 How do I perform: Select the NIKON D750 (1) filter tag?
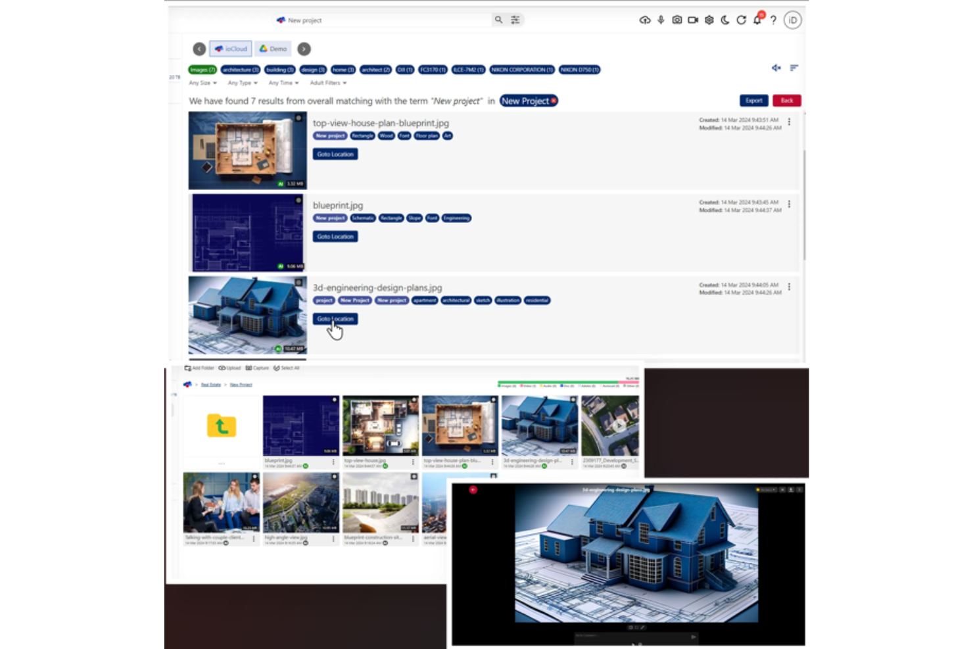(579, 70)
